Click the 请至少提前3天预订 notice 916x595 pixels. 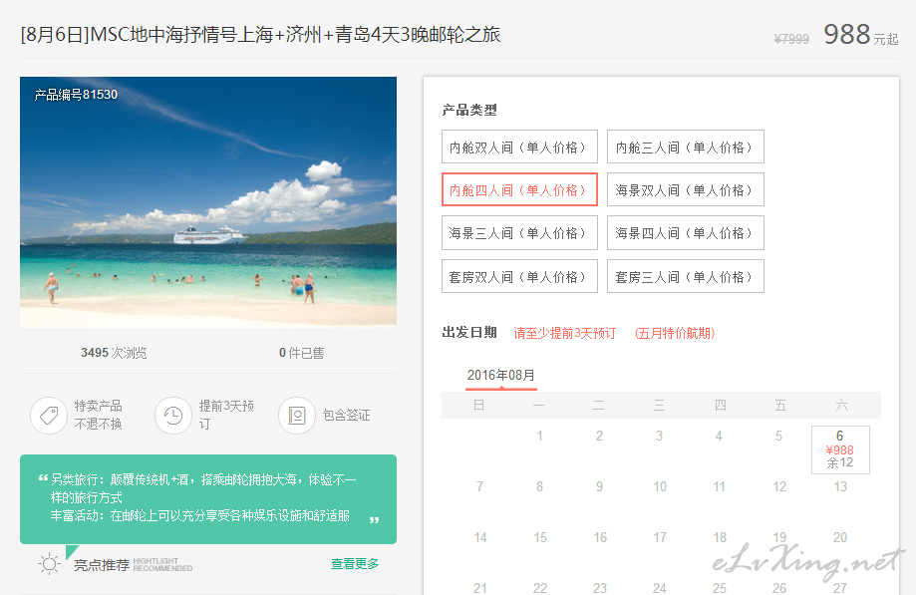click(565, 334)
